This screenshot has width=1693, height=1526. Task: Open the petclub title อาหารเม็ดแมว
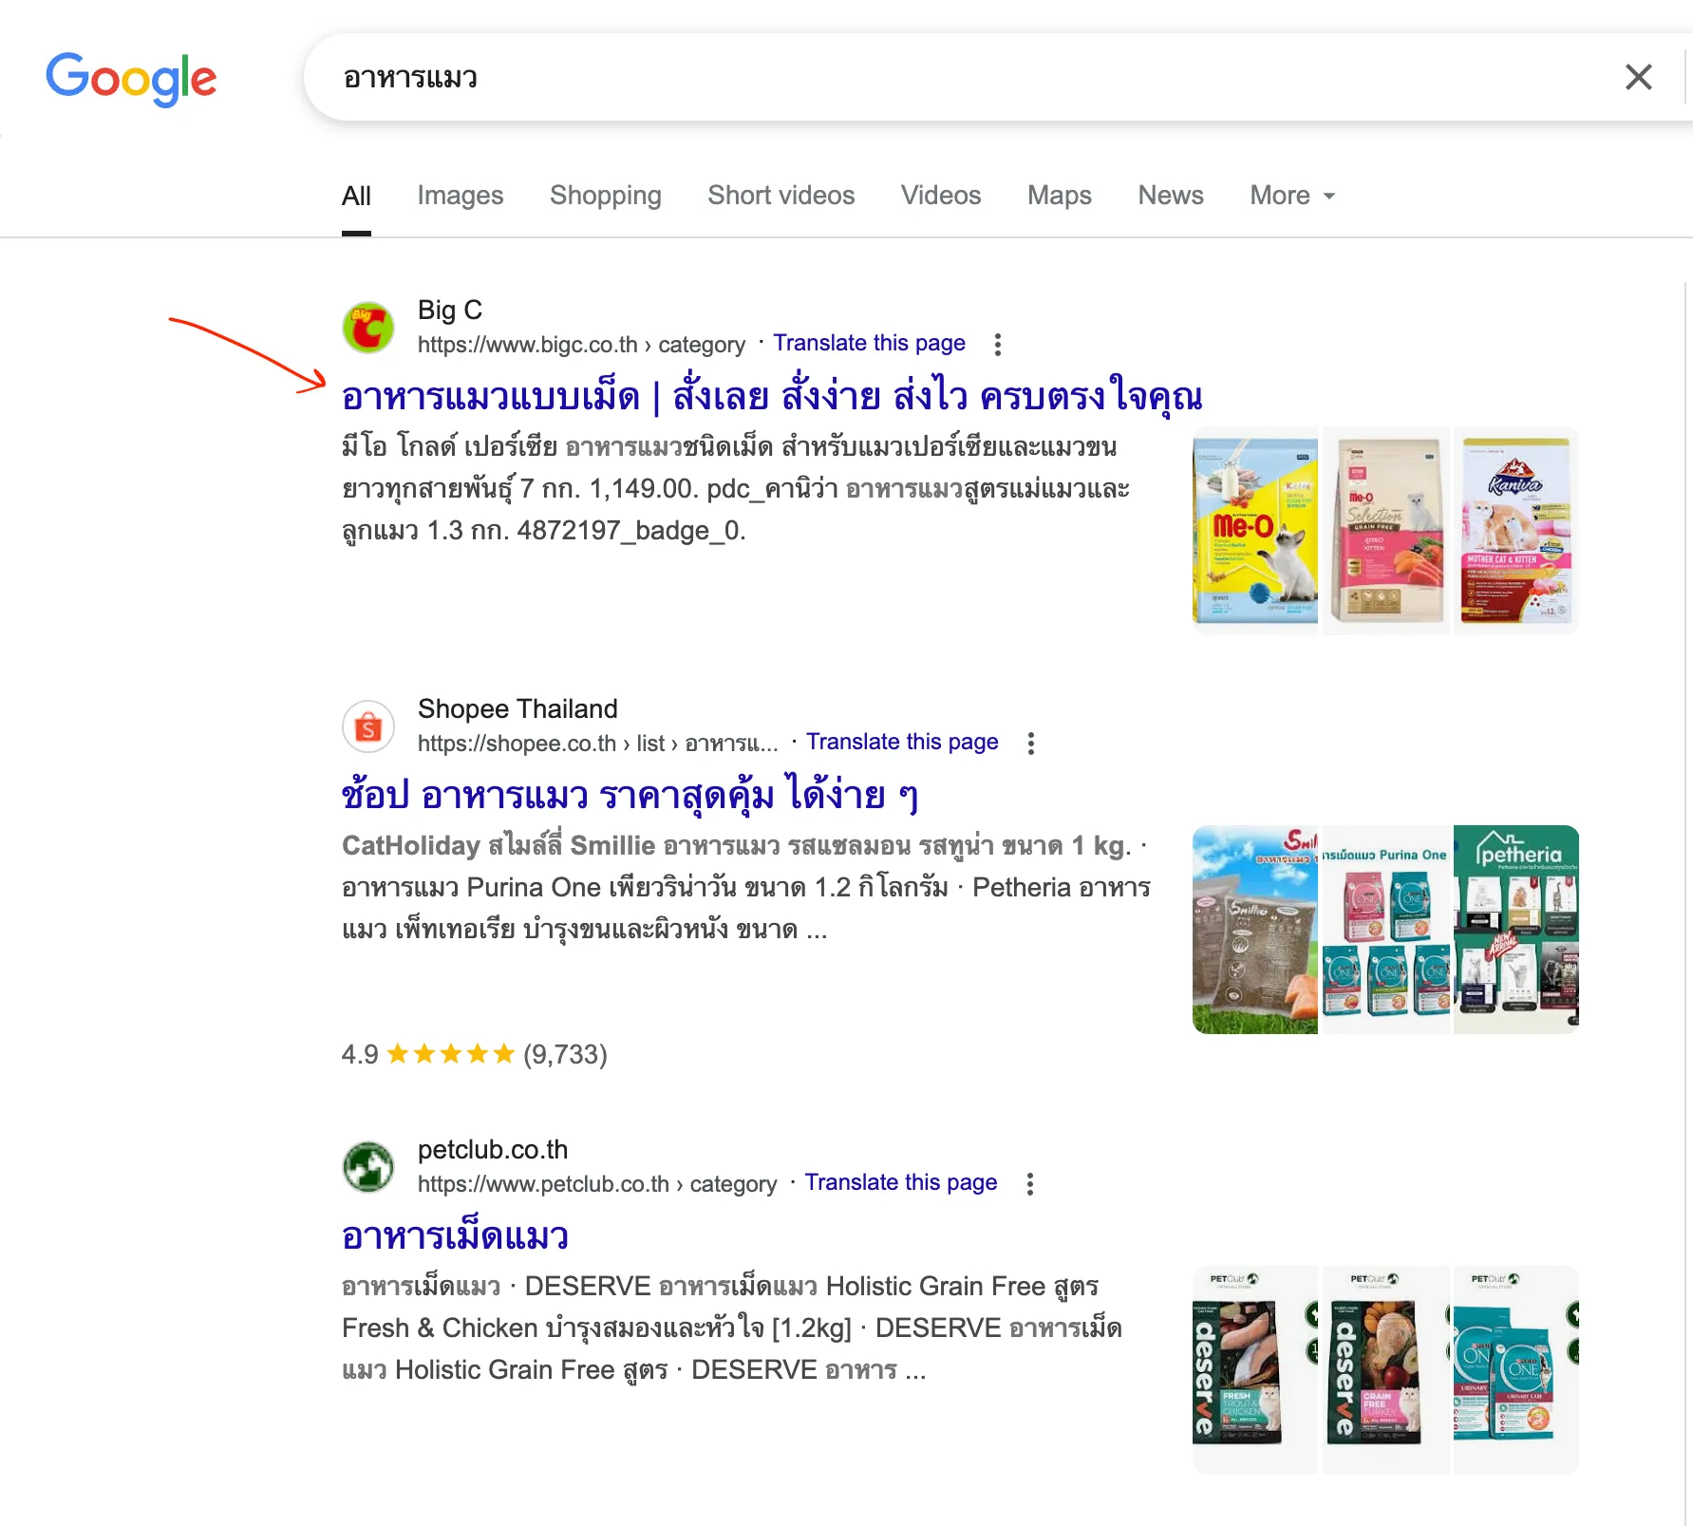point(455,1236)
